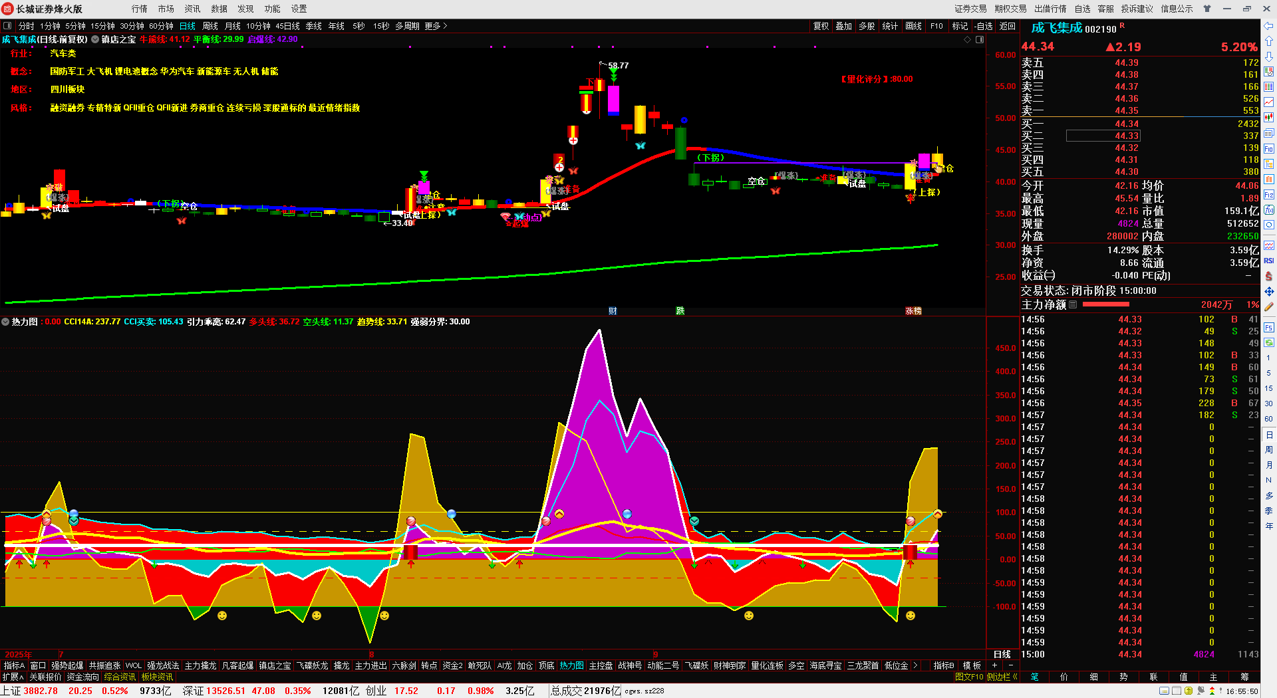
Task: Switch to the 主力擒龙 indicator tab
Action: pos(200,665)
